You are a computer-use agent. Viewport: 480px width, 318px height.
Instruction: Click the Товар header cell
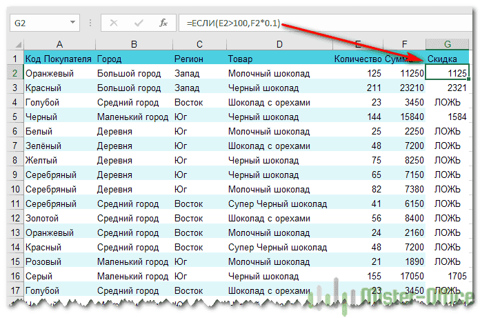[x=279, y=59]
